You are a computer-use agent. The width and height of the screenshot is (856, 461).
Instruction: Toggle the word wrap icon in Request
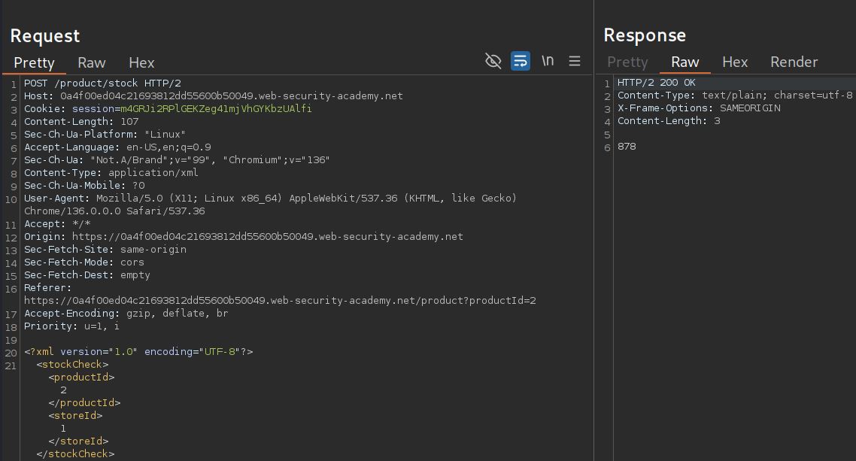(x=521, y=62)
